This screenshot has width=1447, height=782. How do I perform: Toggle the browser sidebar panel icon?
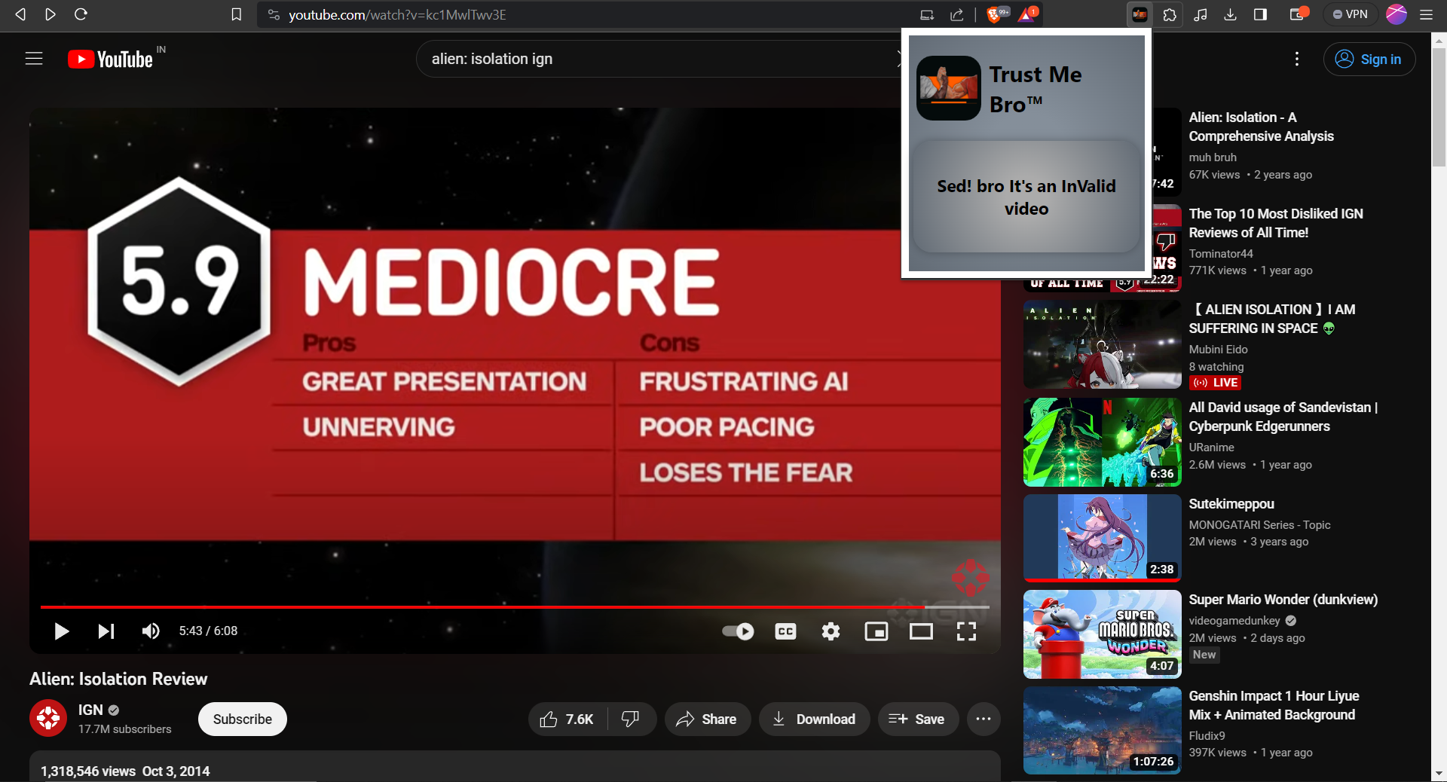(1260, 14)
